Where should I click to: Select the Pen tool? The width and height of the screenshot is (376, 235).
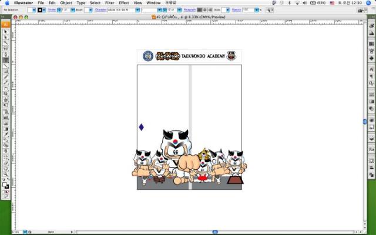(x=6, y=55)
